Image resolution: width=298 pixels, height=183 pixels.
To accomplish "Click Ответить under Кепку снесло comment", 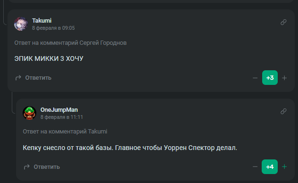I will (47, 167).
